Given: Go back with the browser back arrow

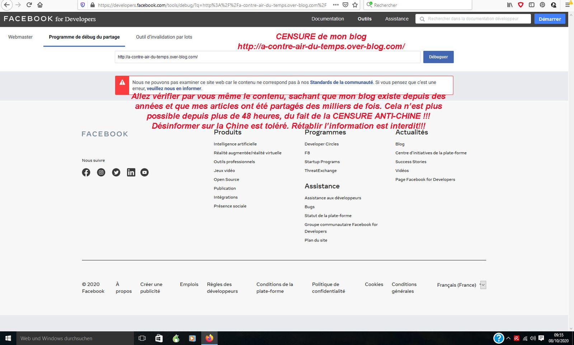Looking at the screenshot, I should (6, 5).
